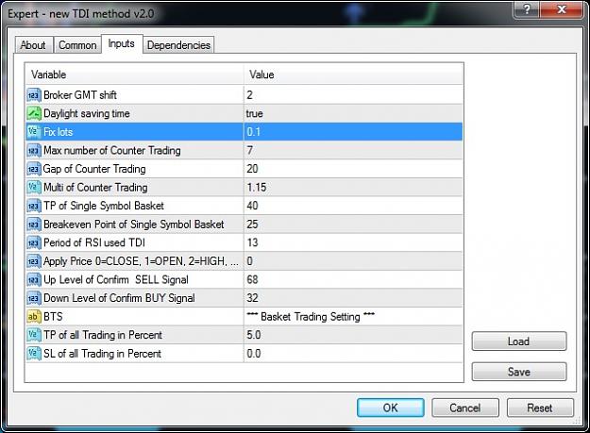This screenshot has height=433, width=590.
Task: Select the Basket Trading Setting value cell
Action: [353, 316]
